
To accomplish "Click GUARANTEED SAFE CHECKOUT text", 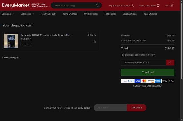I will [x=148, y=86].
